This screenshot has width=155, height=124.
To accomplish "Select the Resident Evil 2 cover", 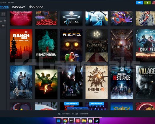I will [x=145, y=45].
